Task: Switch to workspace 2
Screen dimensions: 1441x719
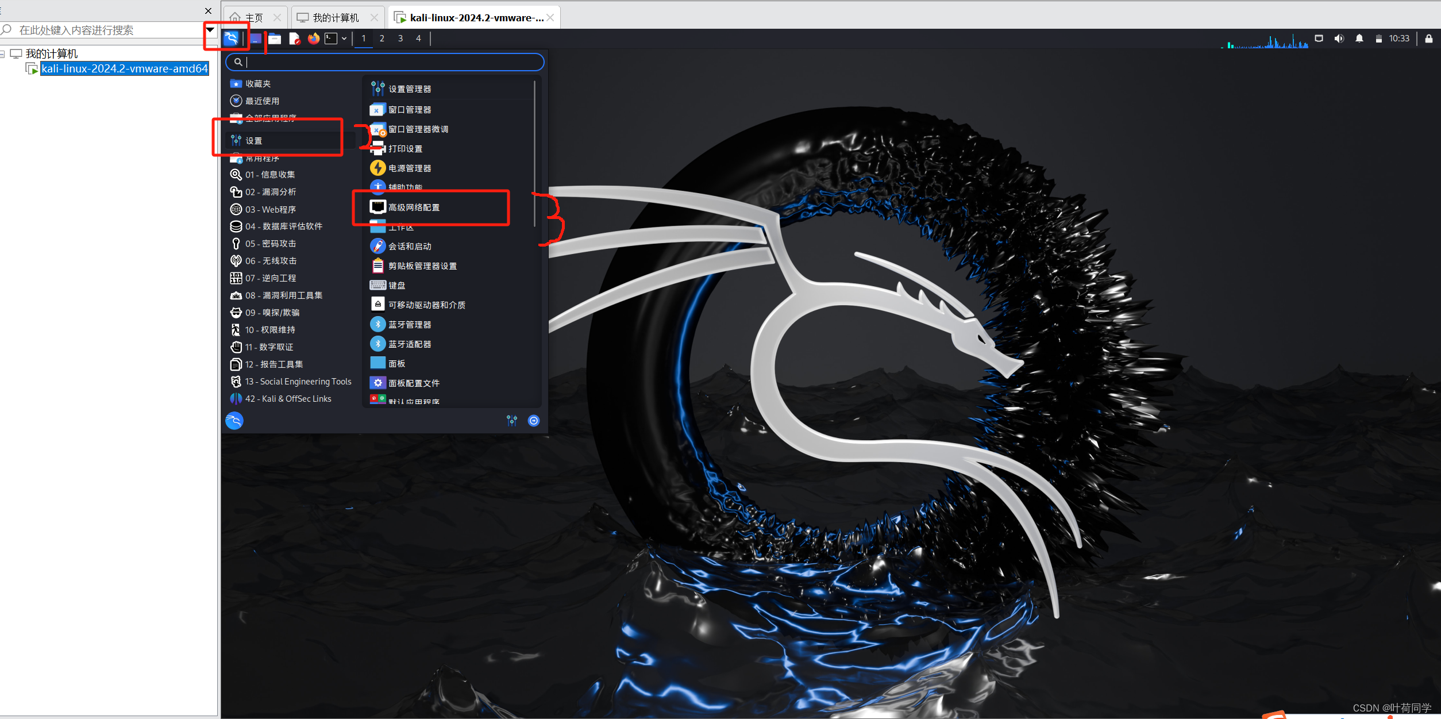Action: (382, 39)
